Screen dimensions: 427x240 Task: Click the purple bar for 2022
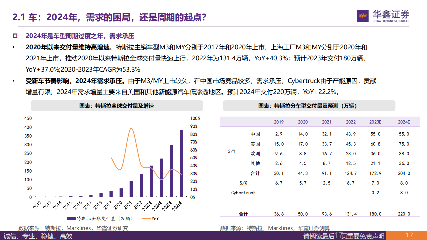point(141,186)
